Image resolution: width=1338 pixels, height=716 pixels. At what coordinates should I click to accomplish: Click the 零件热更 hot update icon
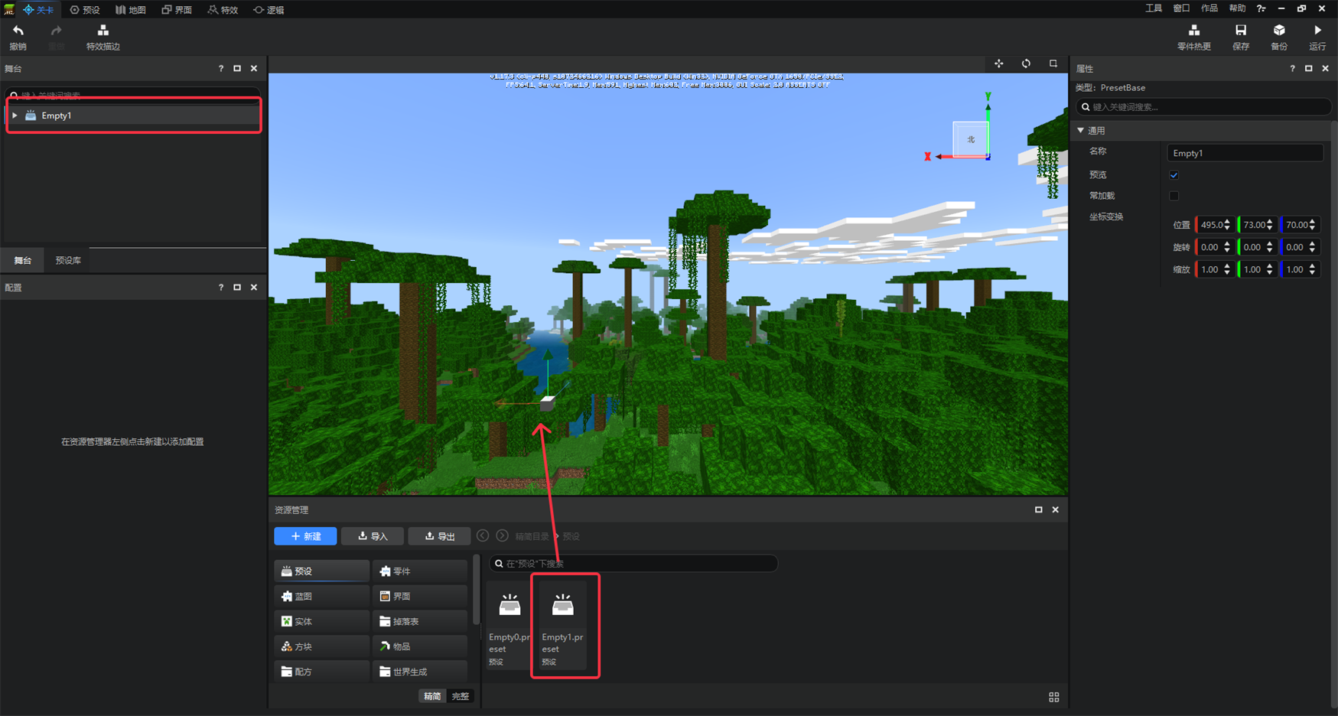[1193, 31]
